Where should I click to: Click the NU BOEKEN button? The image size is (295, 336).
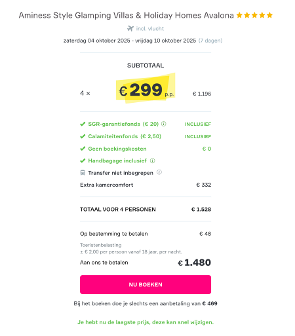click(146, 284)
